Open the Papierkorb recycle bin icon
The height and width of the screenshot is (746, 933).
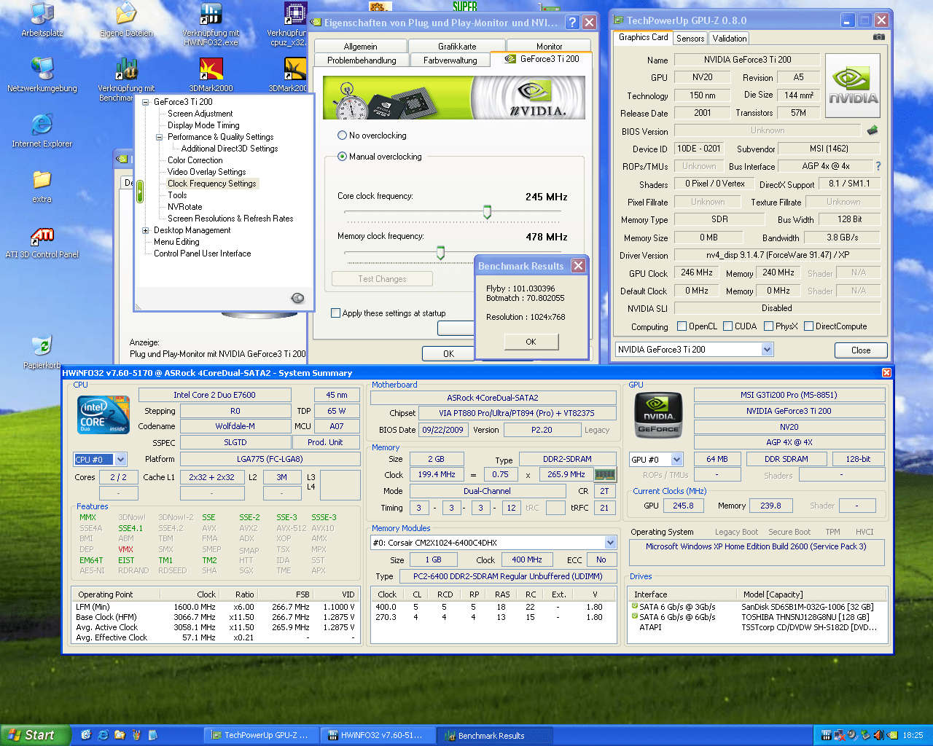[x=42, y=346]
